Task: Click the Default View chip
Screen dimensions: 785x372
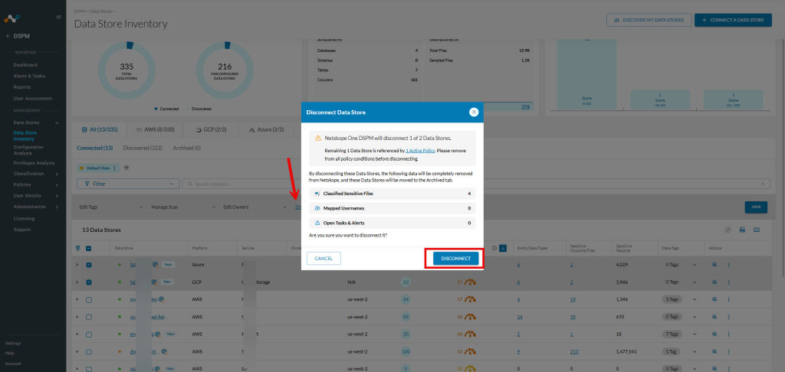Action: pyautogui.click(x=97, y=168)
